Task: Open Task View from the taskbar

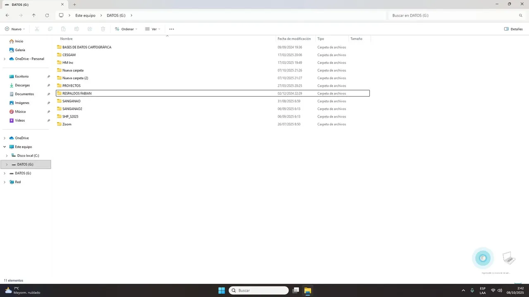Action: (295, 290)
